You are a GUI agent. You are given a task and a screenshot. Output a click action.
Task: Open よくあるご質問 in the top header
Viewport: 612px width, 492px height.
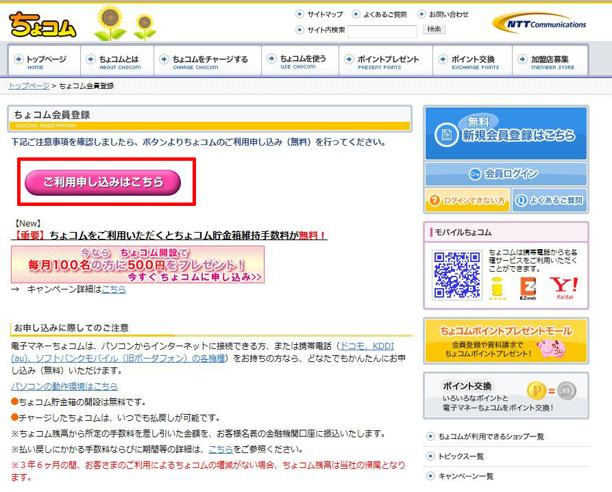[385, 14]
